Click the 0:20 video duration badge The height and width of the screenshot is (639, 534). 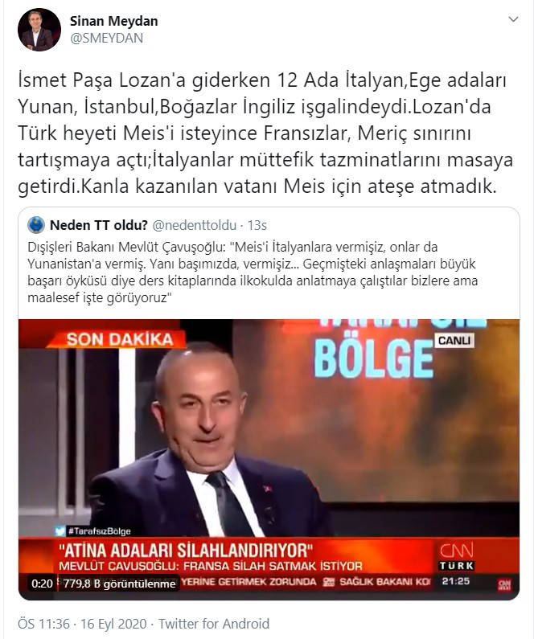tap(42, 584)
